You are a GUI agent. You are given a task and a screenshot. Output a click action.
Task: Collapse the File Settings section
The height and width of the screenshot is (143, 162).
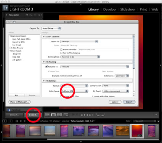click(44, 81)
